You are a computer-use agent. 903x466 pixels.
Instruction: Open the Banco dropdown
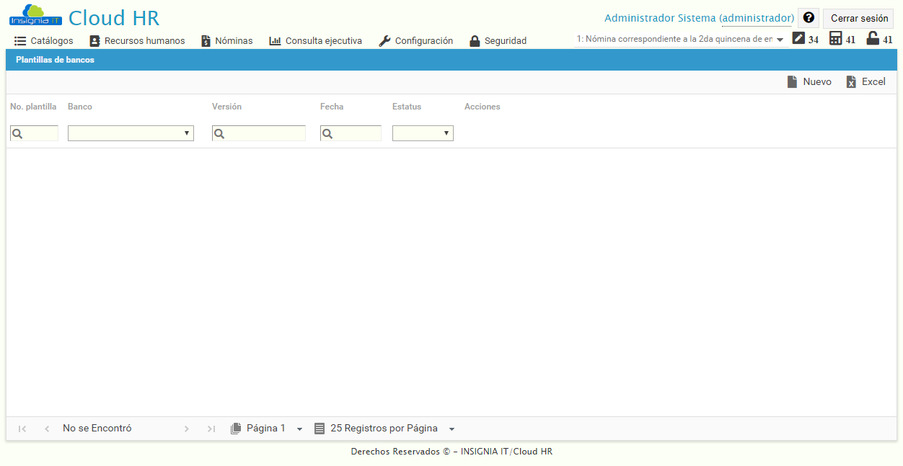(x=188, y=133)
